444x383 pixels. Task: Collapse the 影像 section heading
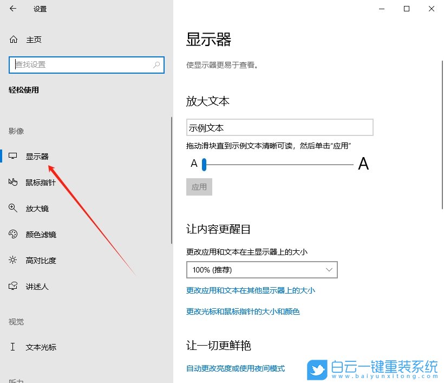point(16,131)
